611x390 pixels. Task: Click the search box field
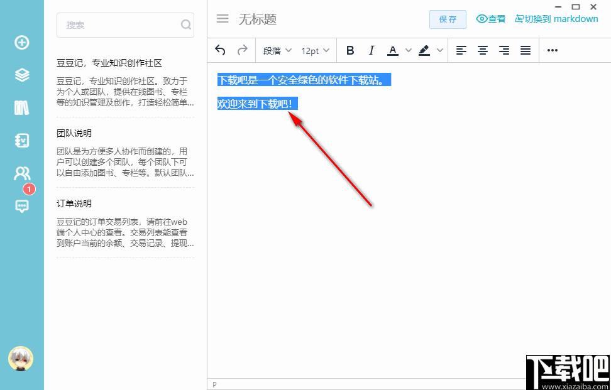pyautogui.click(x=125, y=25)
